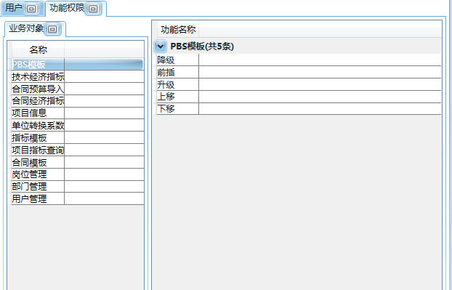452x290 pixels.
Task: Select the 合同模板 row
Action: pyautogui.click(x=77, y=162)
